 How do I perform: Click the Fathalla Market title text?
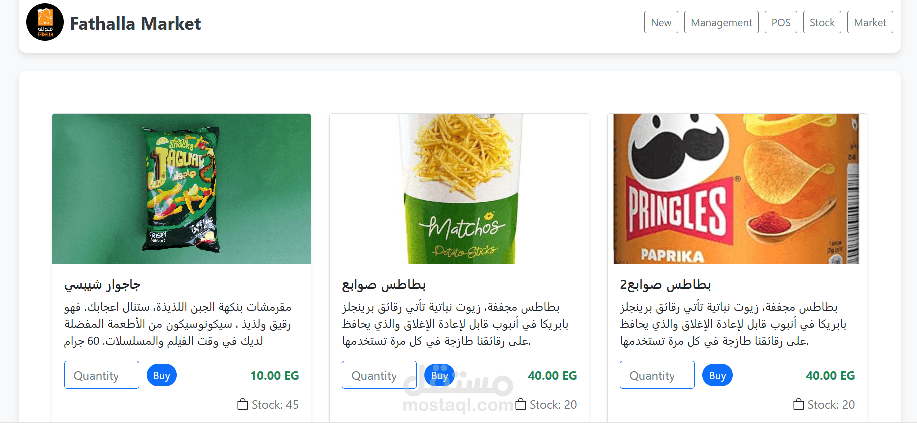coord(135,23)
